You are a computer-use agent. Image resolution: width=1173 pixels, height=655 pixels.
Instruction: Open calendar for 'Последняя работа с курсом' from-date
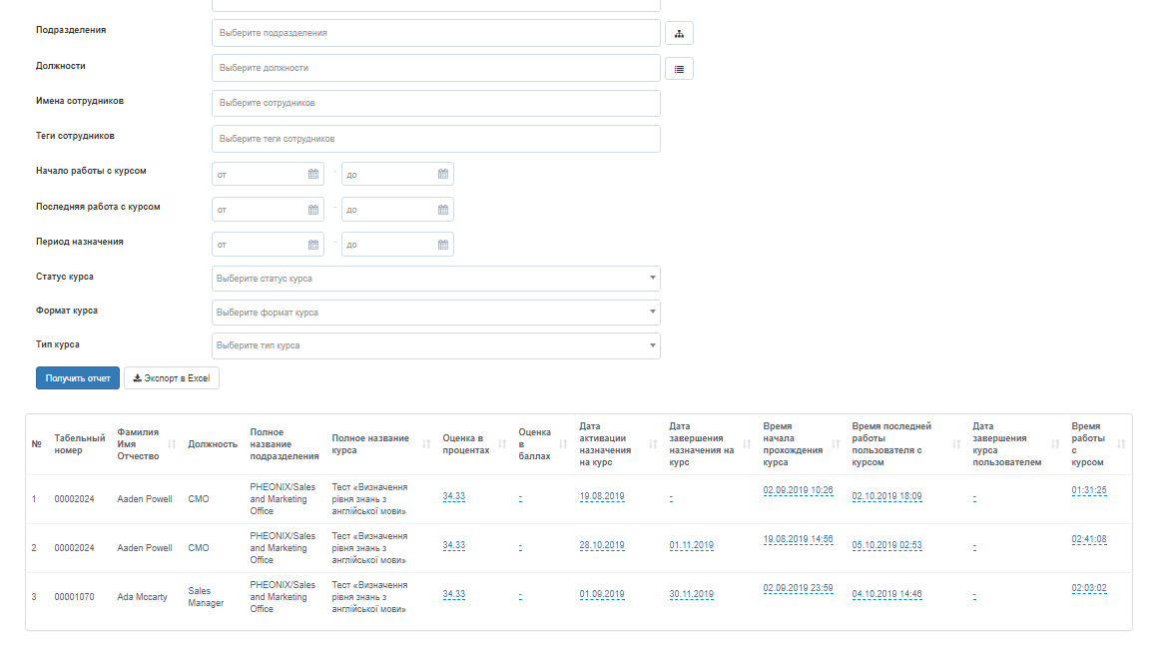[x=313, y=210]
